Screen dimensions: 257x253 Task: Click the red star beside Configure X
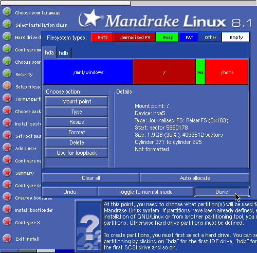point(7,222)
